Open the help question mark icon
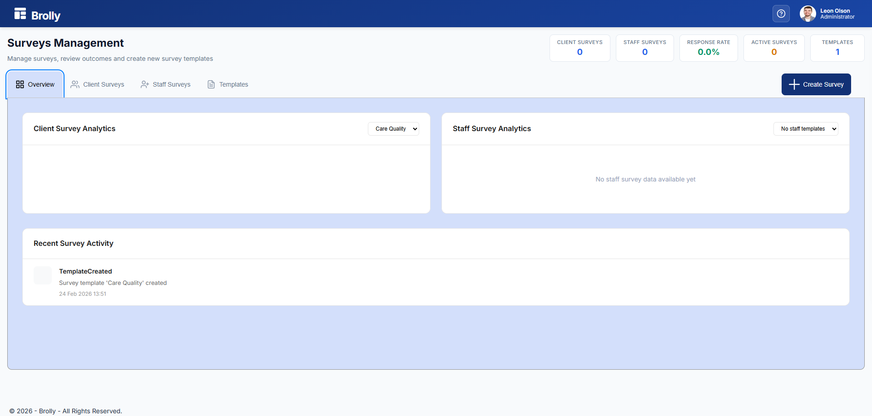The image size is (872, 416). pos(781,14)
